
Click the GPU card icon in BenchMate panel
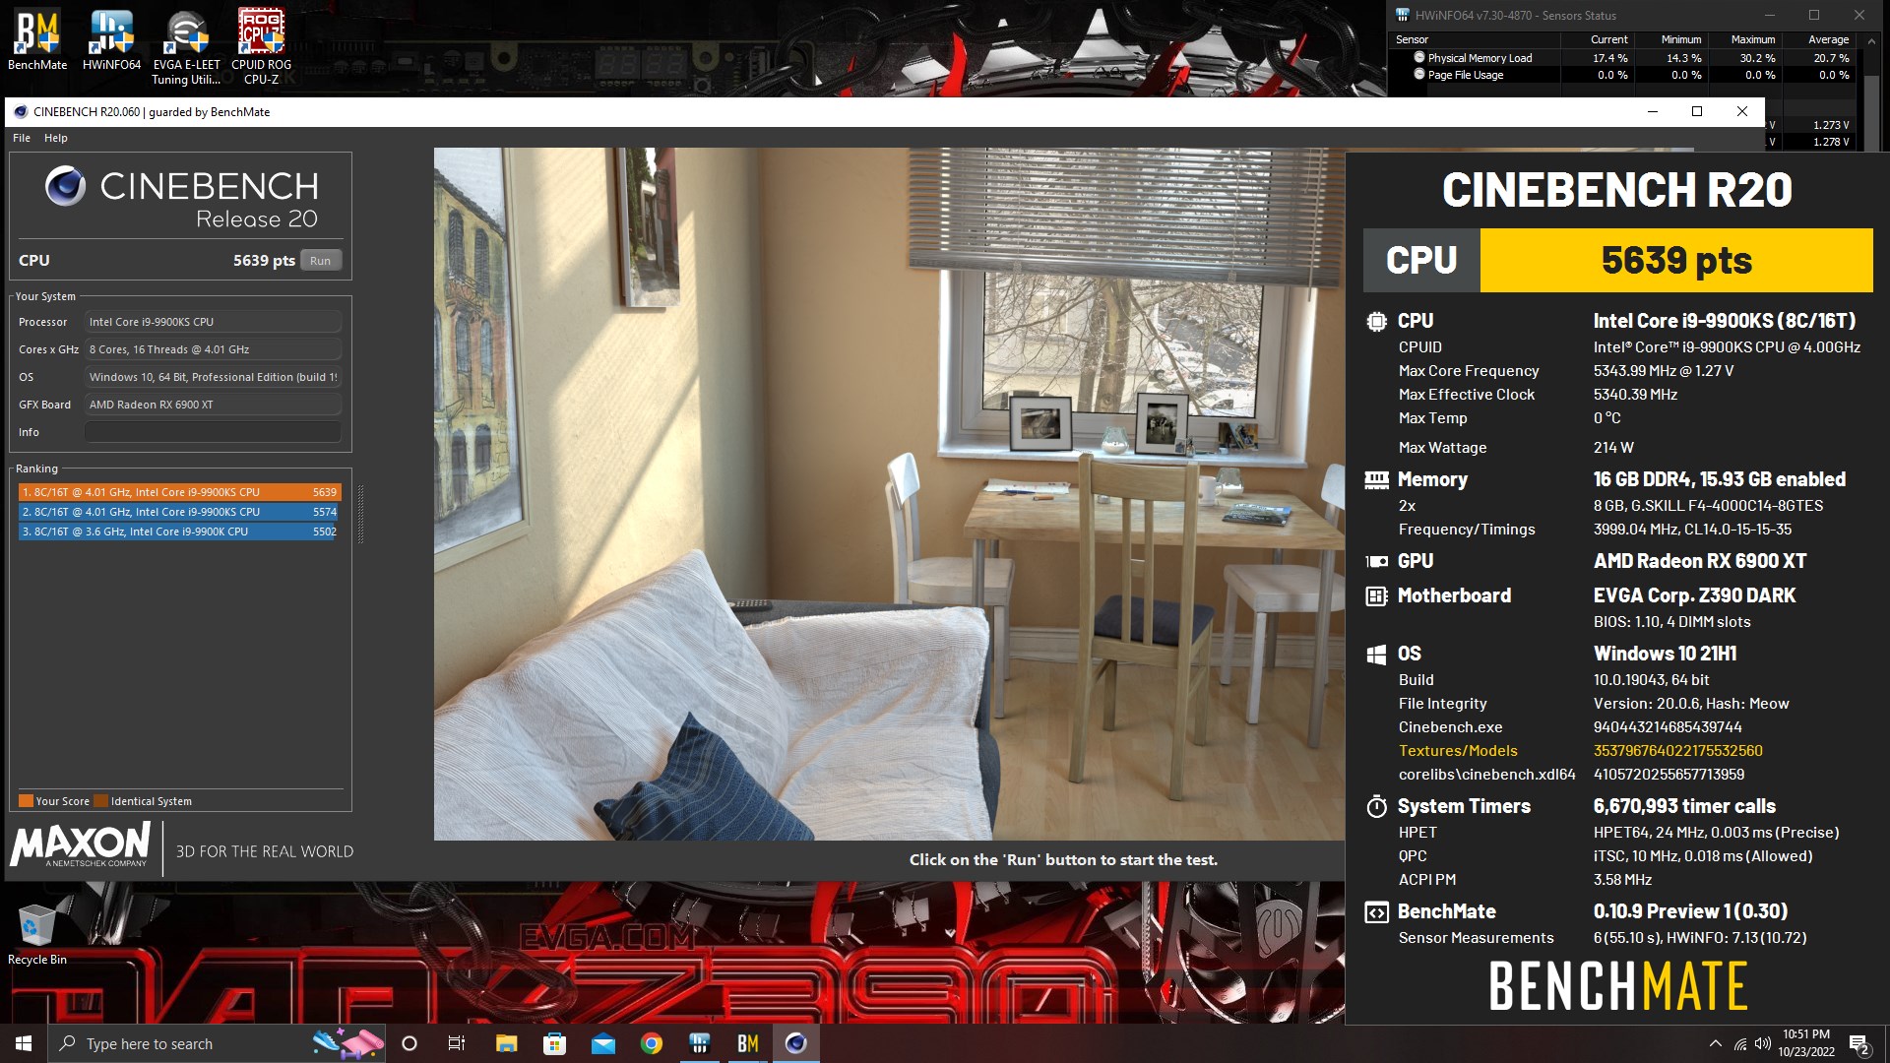point(1376,561)
